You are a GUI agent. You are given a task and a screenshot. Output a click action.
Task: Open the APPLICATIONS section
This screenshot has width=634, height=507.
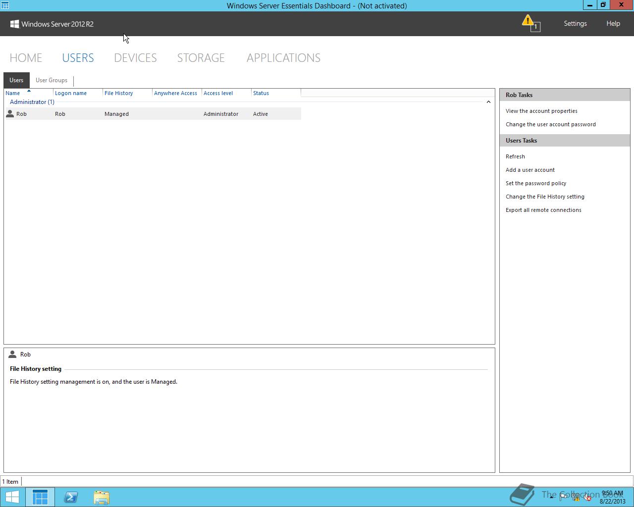coord(283,57)
